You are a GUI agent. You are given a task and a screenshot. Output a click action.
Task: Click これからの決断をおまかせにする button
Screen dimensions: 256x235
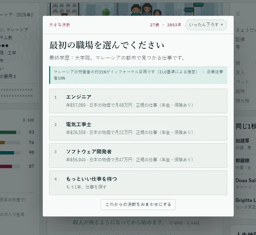pos(138,205)
